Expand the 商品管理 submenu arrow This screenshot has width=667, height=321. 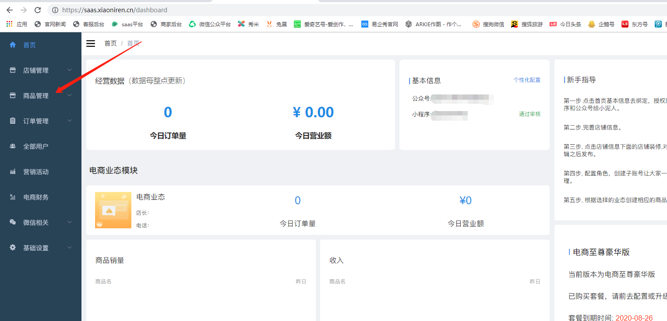coord(70,95)
